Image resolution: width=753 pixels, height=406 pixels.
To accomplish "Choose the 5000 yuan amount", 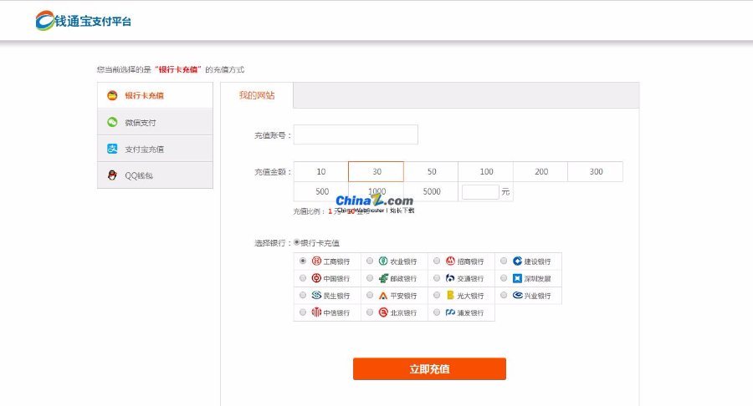I will (431, 192).
